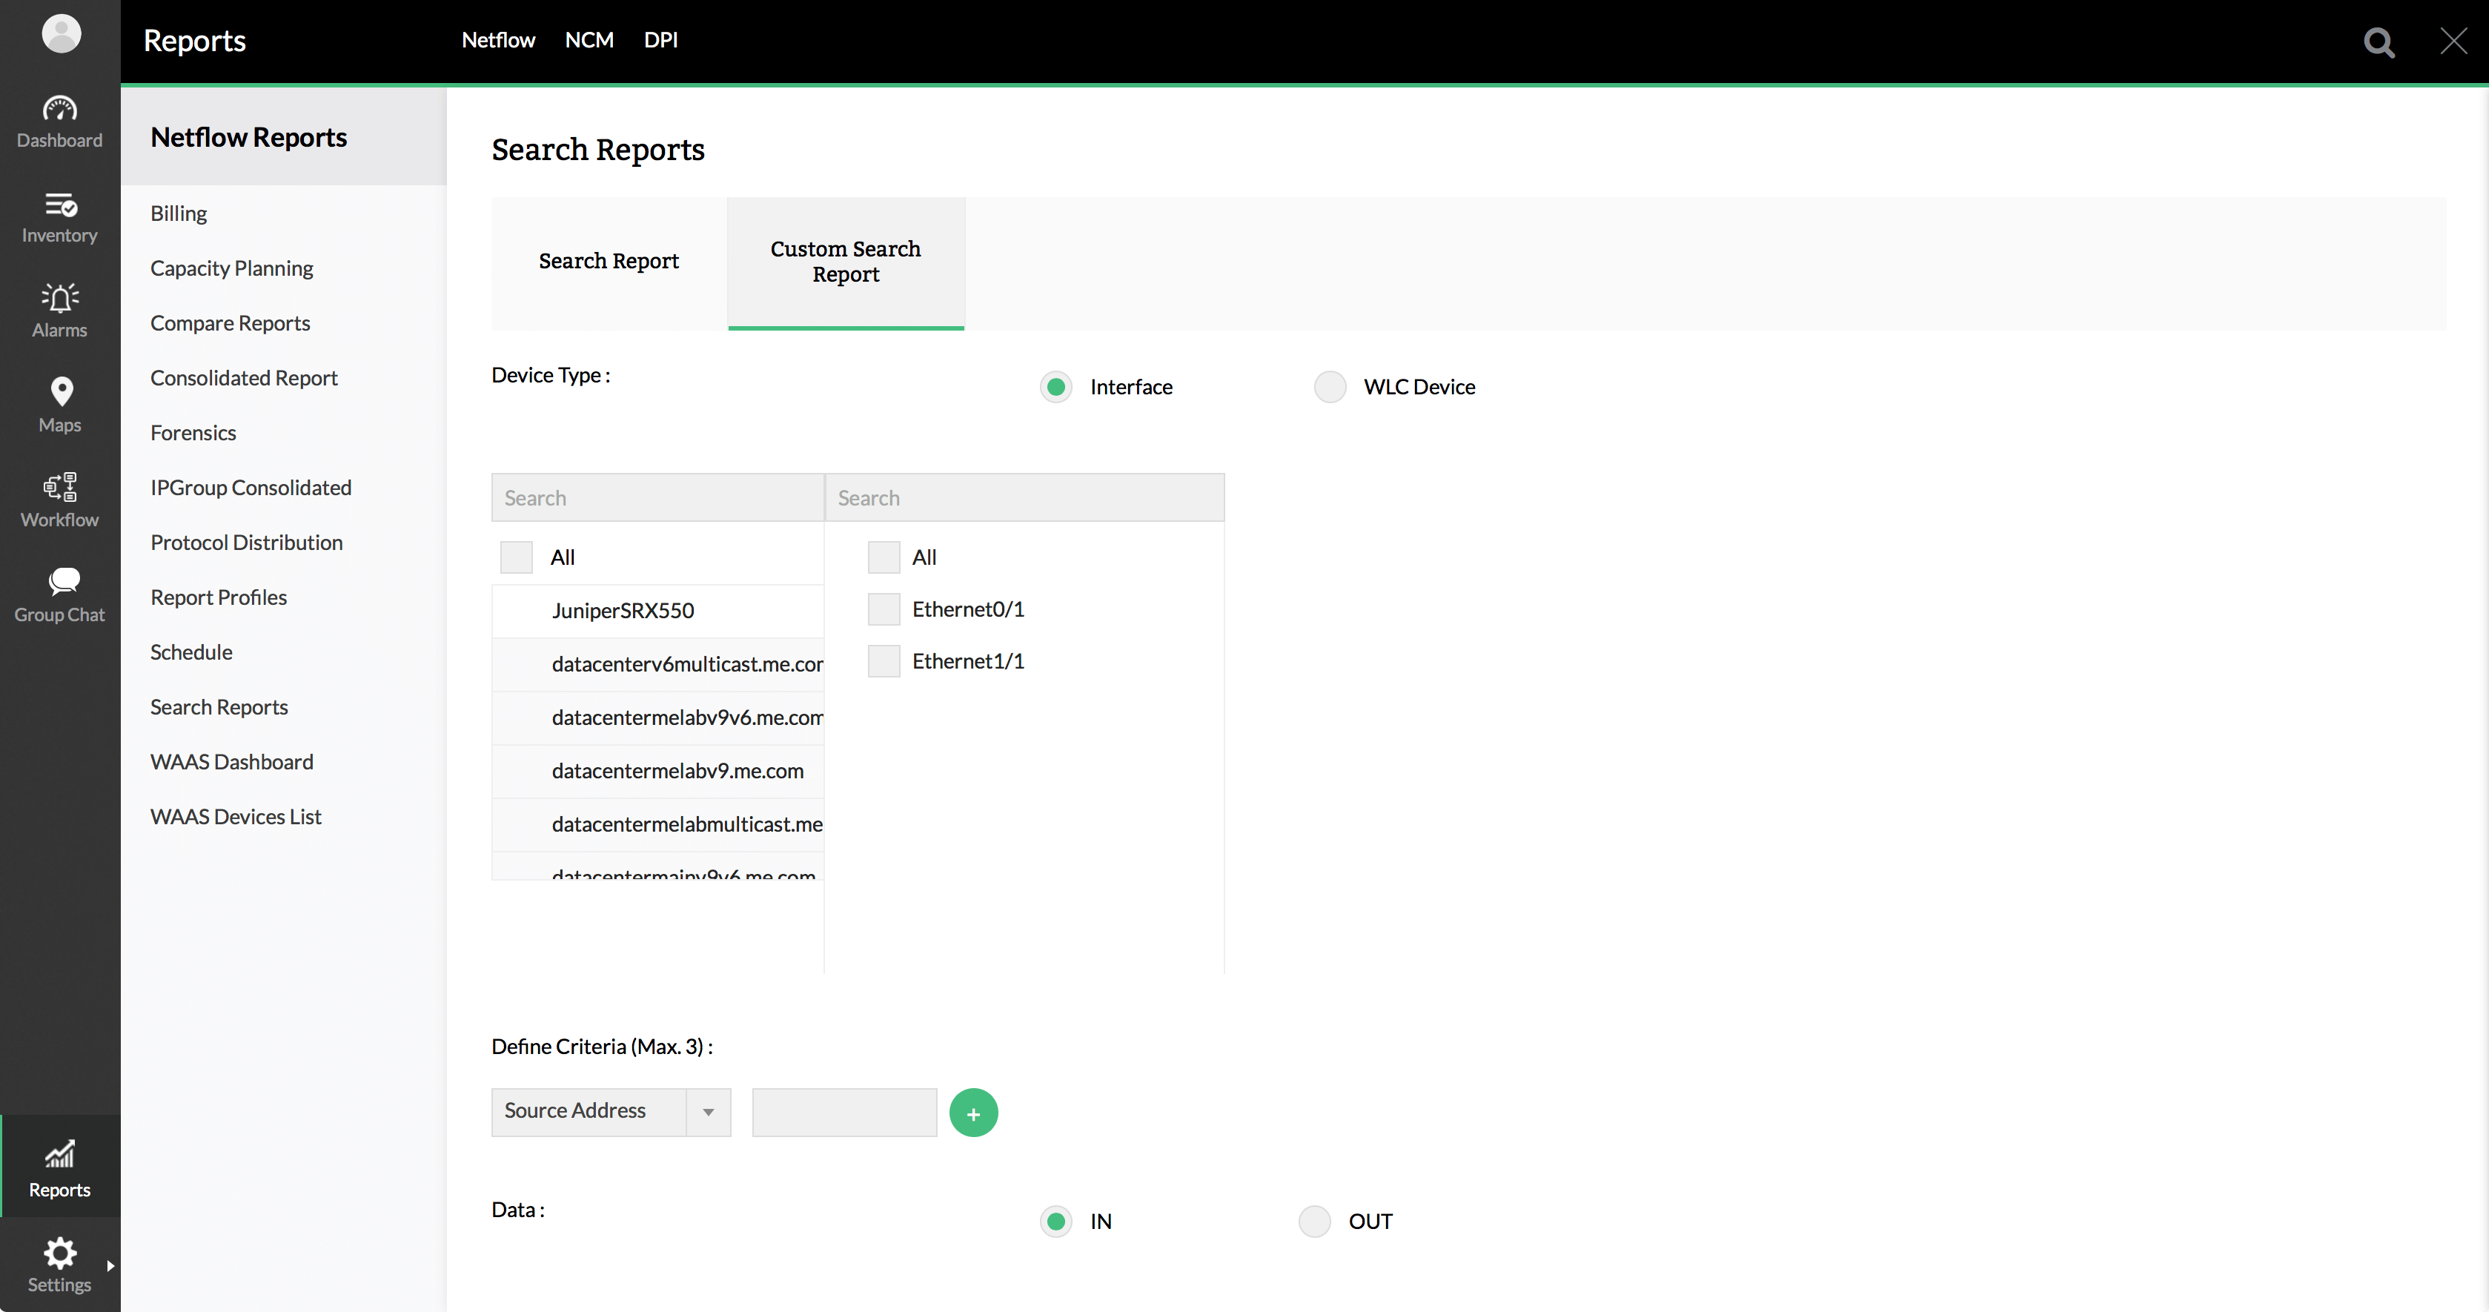
Task: Select the OUT data radio button
Action: (x=1314, y=1221)
